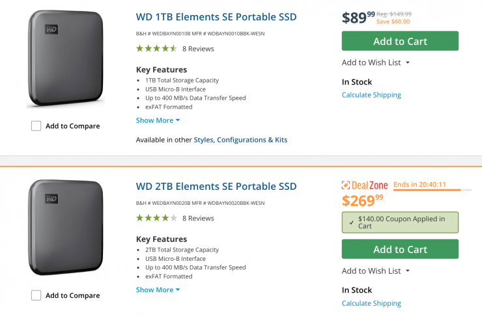Add the 1TB Elements SSD to cart

tap(400, 41)
